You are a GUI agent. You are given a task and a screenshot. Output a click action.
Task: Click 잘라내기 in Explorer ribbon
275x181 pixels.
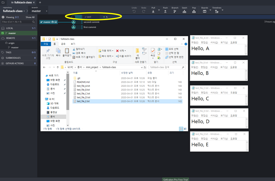pyautogui.click(x=79, y=49)
